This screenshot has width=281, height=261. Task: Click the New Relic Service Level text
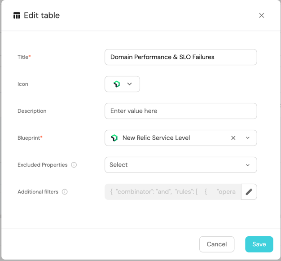[156, 138]
